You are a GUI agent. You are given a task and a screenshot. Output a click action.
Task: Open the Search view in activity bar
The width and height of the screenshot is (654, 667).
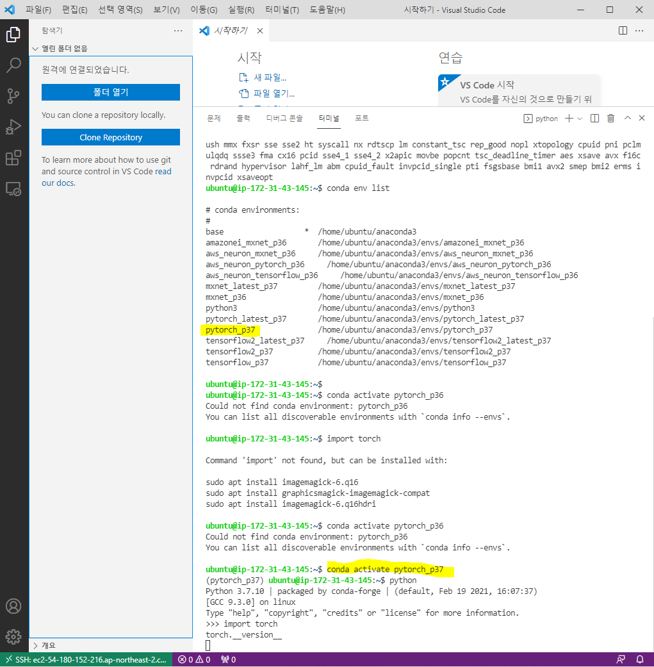click(13, 65)
